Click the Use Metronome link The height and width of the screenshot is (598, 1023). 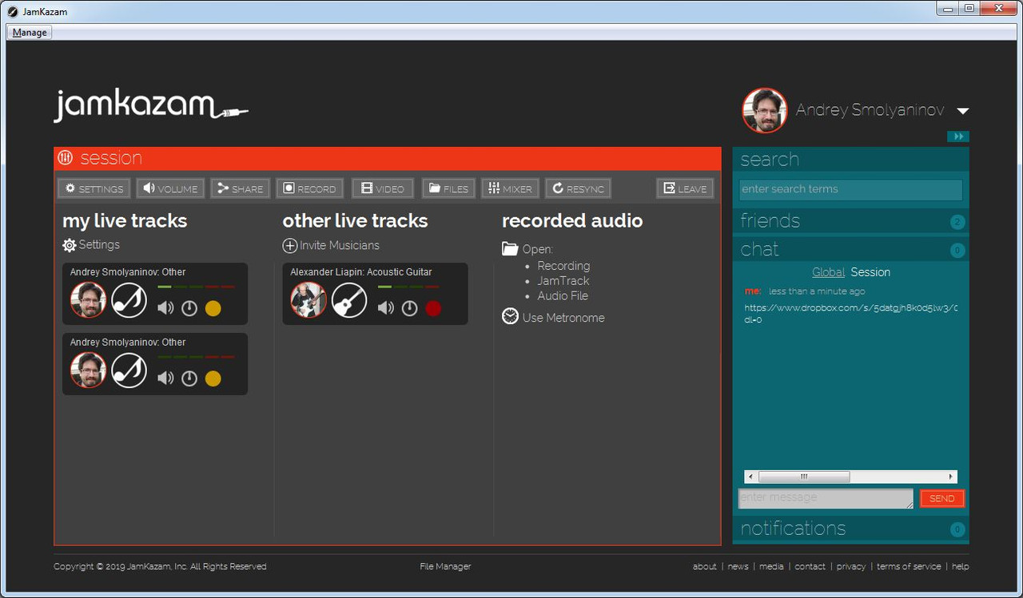563,318
